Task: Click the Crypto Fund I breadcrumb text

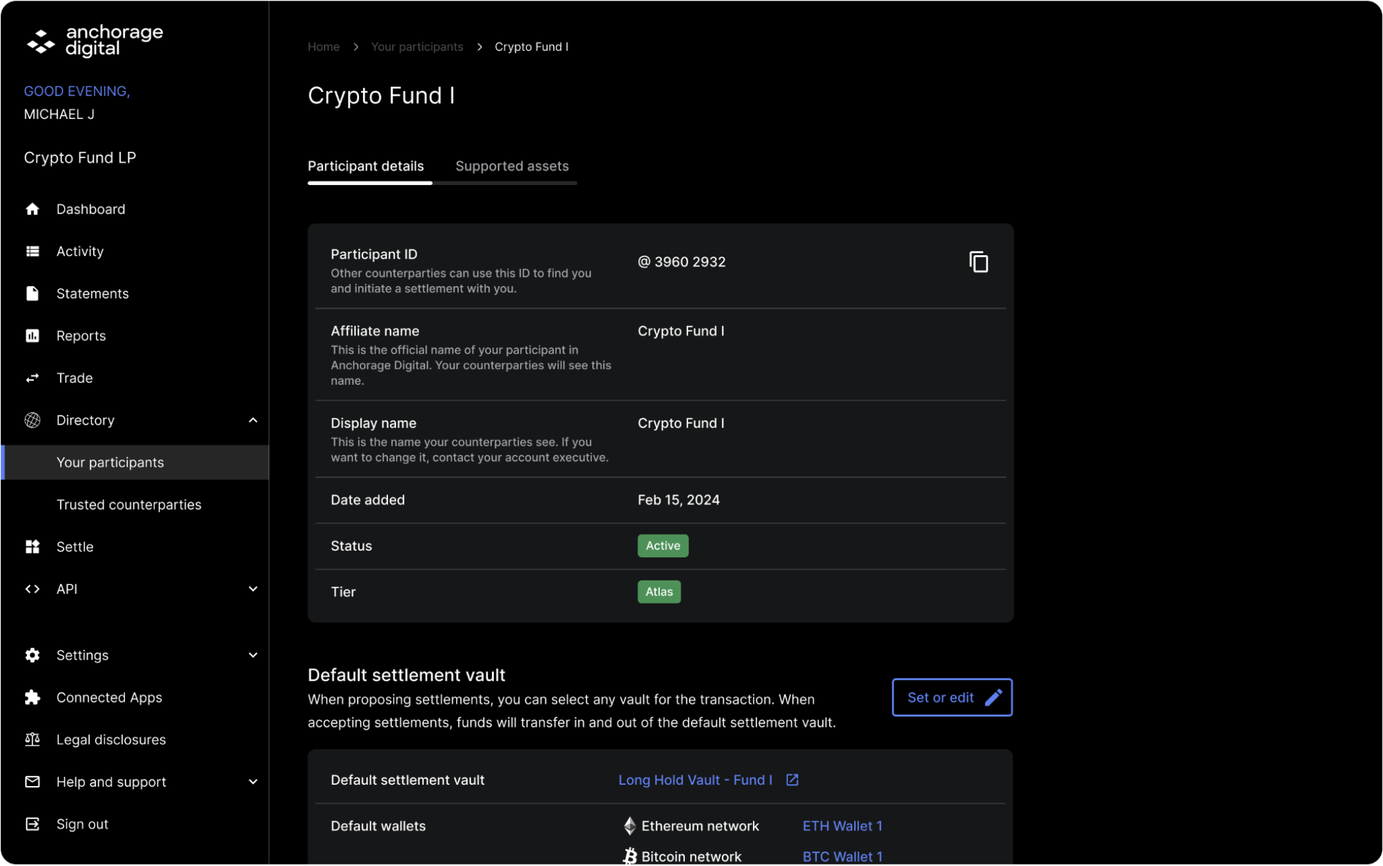Action: point(532,47)
